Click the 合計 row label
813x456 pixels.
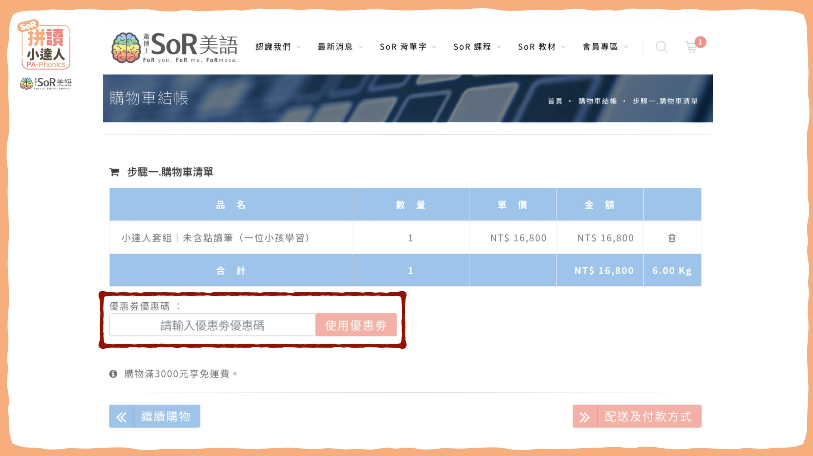(231, 271)
